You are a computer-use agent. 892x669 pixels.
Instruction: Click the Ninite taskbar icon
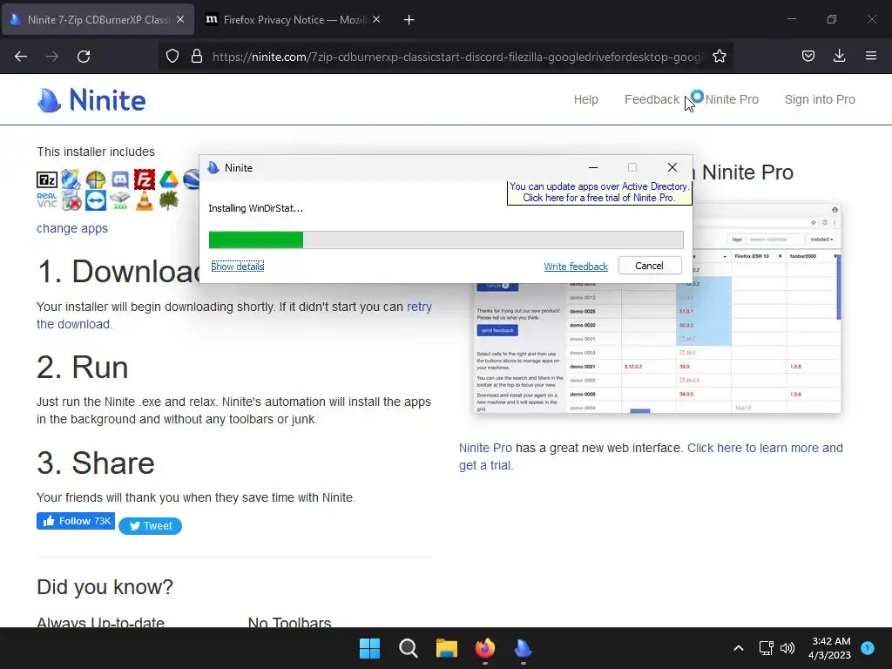point(523,648)
